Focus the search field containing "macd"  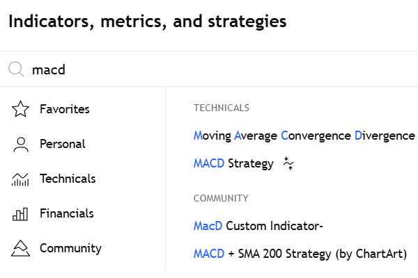coord(209,69)
